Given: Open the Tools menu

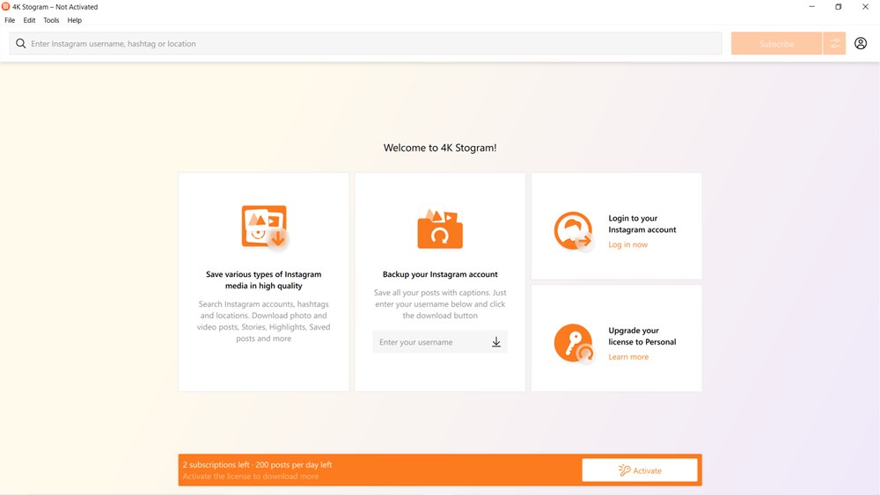Looking at the screenshot, I should [51, 20].
